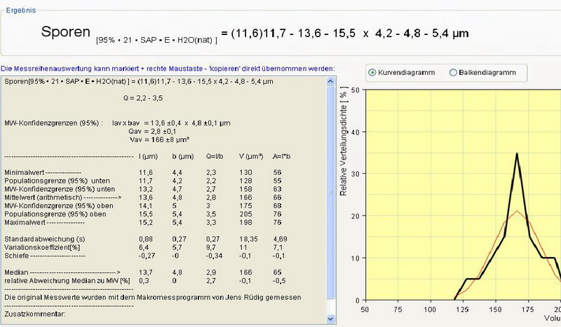Click the peak of the black curve
Image resolution: width=561 pixels, height=327 pixels.
pos(517,153)
